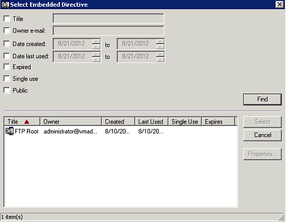Image resolution: width=286 pixels, height=222 pixels.
Task: Click the red sort arrow in Title column
Action: click(x=27, y=122)
